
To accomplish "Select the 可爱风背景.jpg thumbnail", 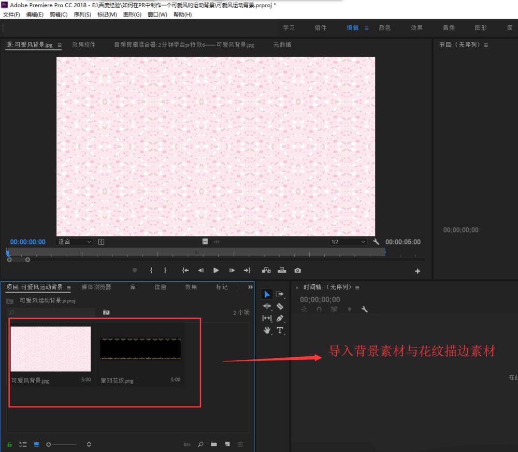I will coord(51,349).
